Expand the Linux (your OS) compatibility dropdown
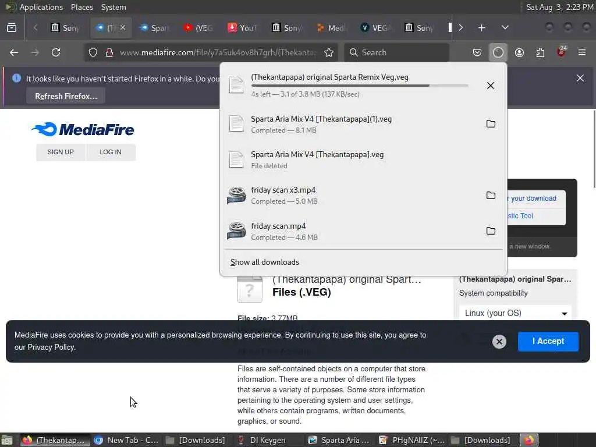 tap(515, 313)
